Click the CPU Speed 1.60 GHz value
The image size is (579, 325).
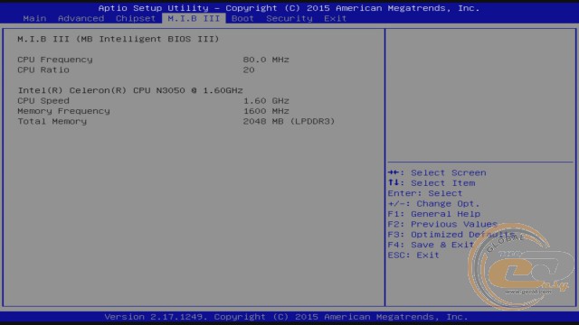(266, 101)
